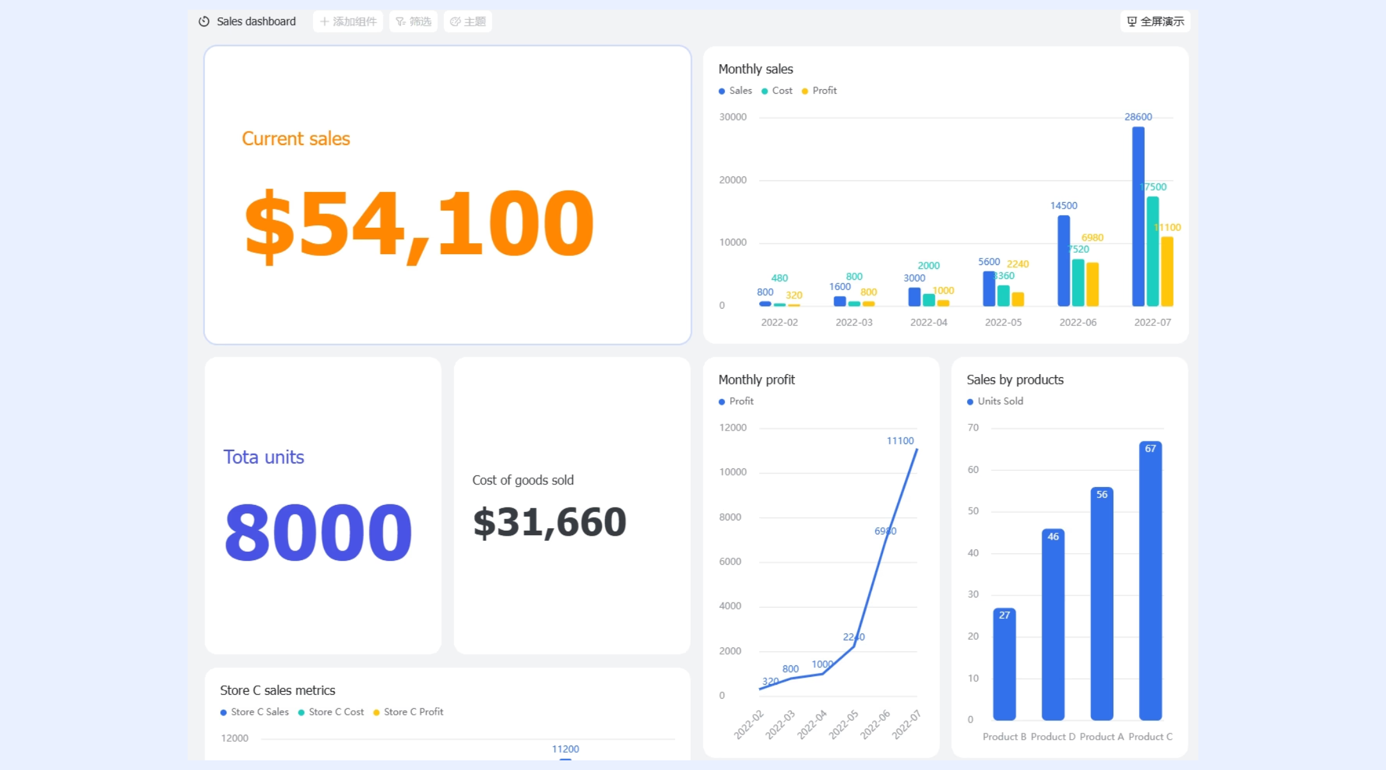
Task: Toggle Cost series in Monthly sales legend
Action: pos(777,90)
